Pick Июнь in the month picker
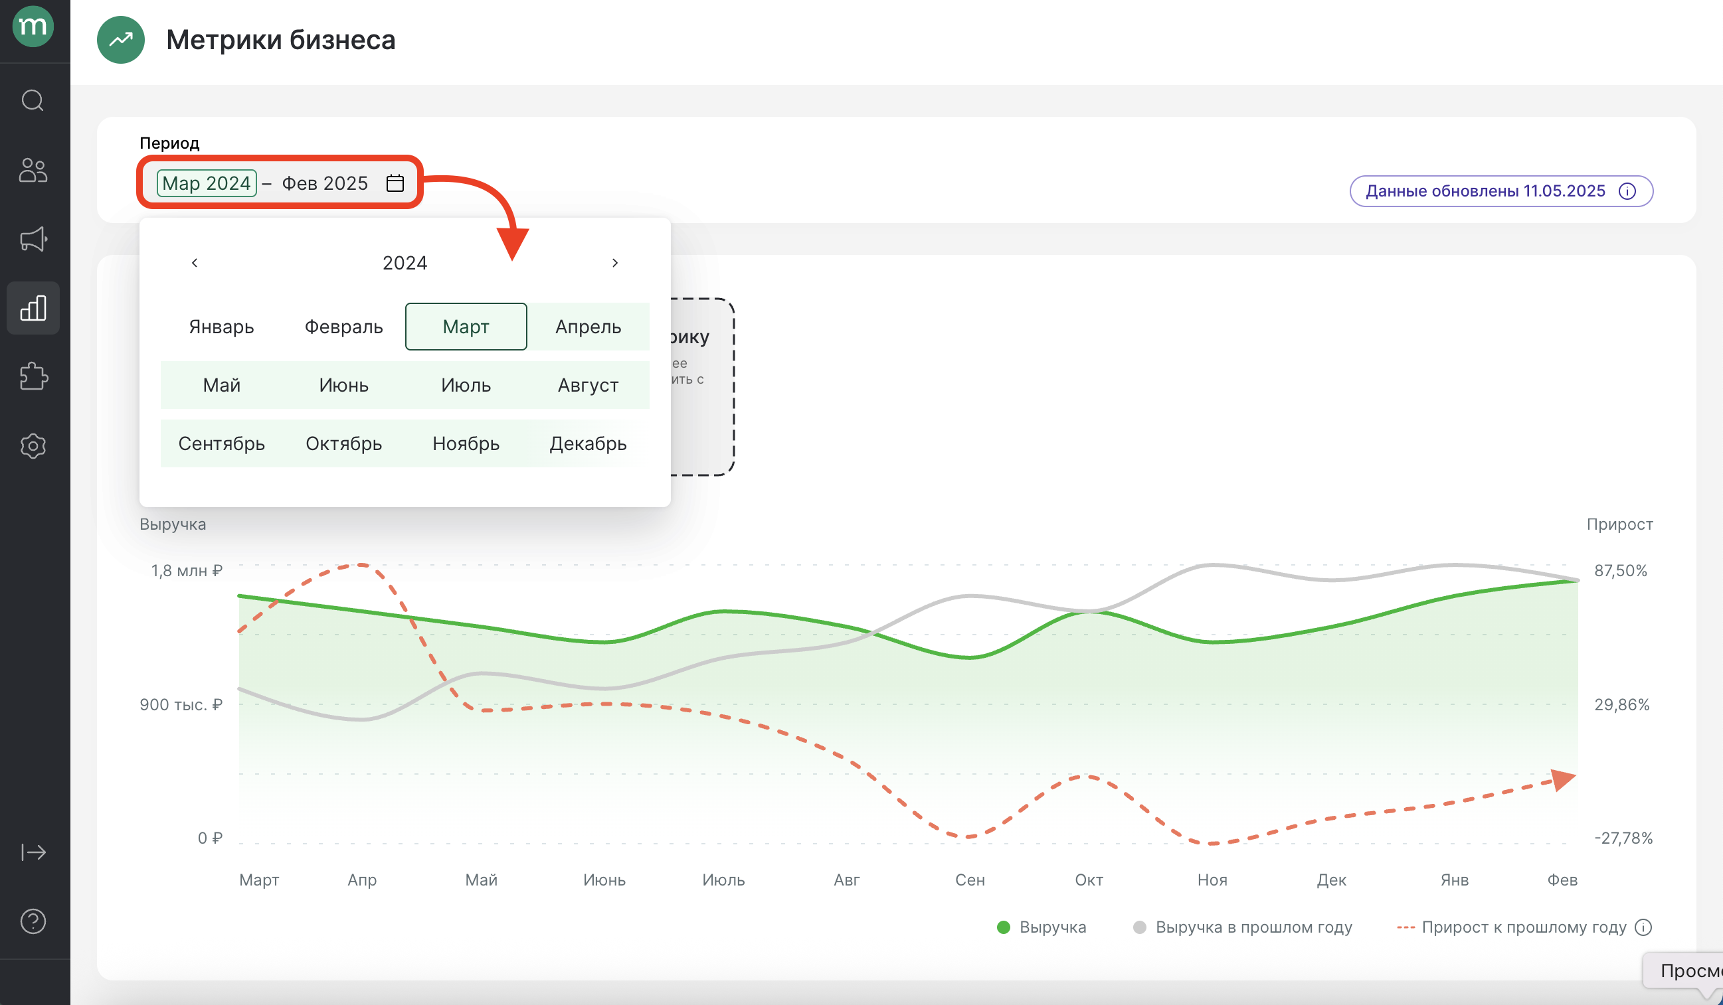 coord(344,385)
